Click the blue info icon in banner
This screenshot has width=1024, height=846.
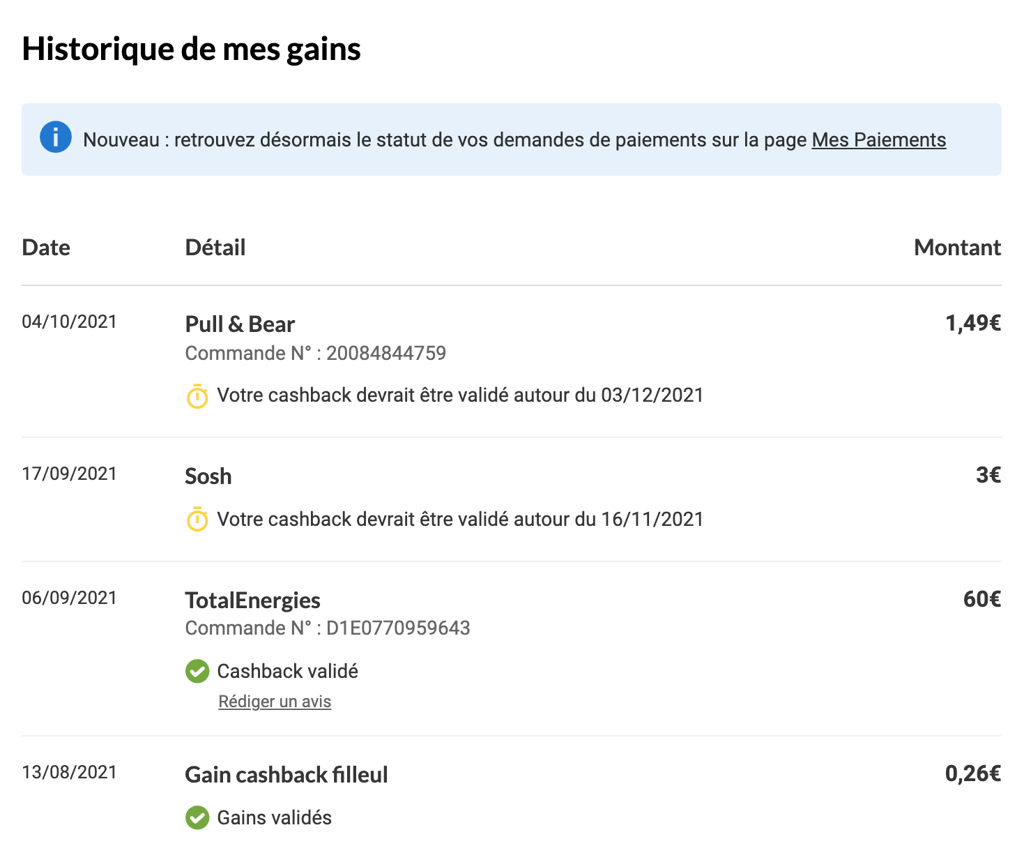[56, 137]
